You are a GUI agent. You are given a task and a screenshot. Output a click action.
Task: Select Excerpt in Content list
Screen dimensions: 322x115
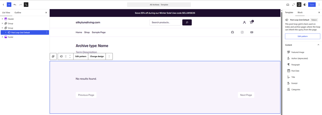pos(303,83)
